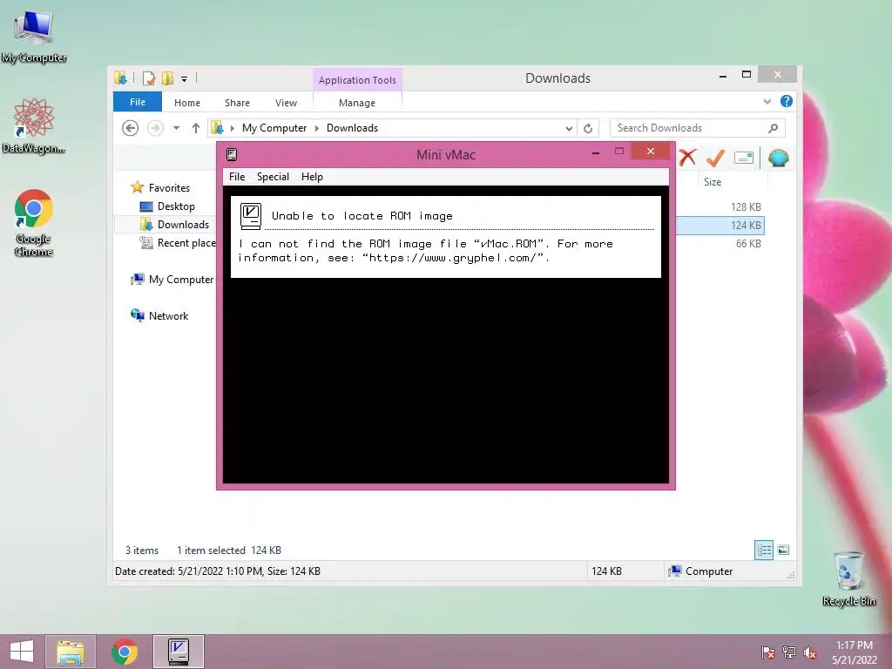The height and width of the screenshot is (669, 892).
Task: Open Google Chrome desktop shortcut
Action: pos(34,222)
